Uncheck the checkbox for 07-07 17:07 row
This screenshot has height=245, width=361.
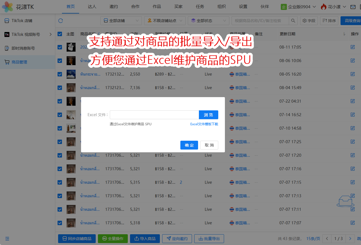click(x=60, y=223)
